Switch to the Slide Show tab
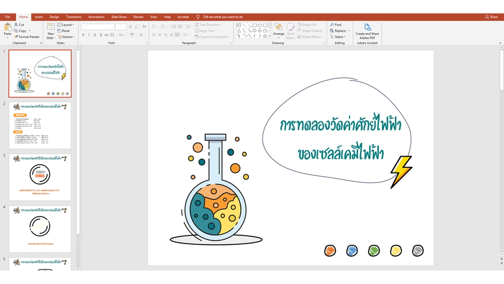Image resolution: width=504 pixels, height=284 pixels. click(x=119, y=17)
